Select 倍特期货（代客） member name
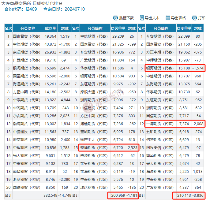Screen dimensions: 206x201 [160, 140]
